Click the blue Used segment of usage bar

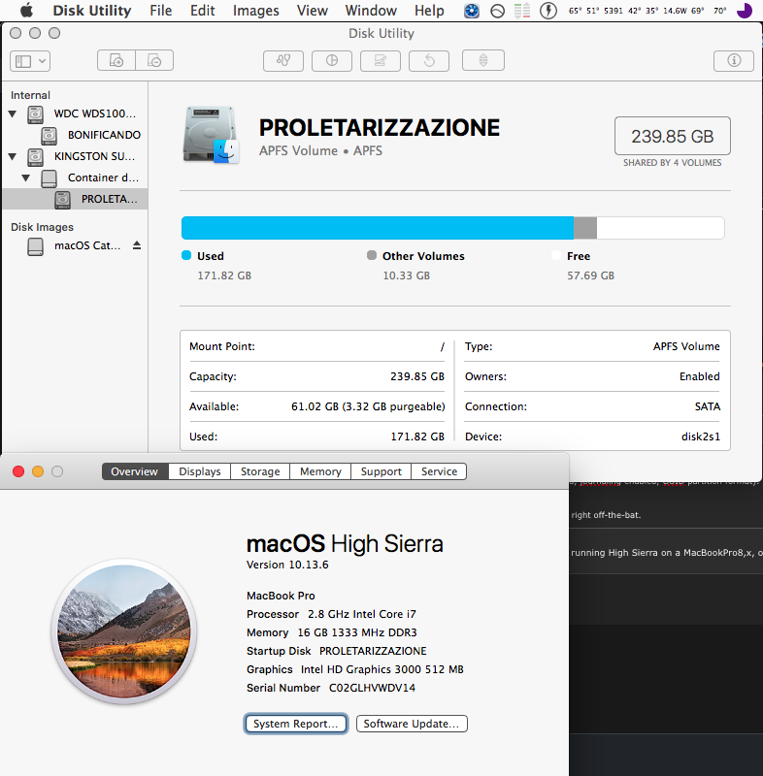tap(378, 228)
